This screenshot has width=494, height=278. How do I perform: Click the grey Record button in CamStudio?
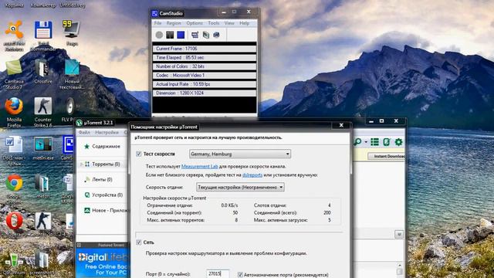click(x=159, y=35)
